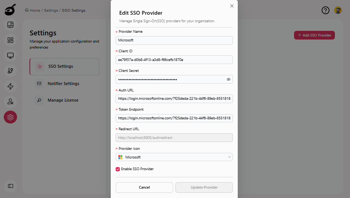Click the Cancel button
Image resolution: width=350 pixels, height=198 pixels.
pos(144,187)
